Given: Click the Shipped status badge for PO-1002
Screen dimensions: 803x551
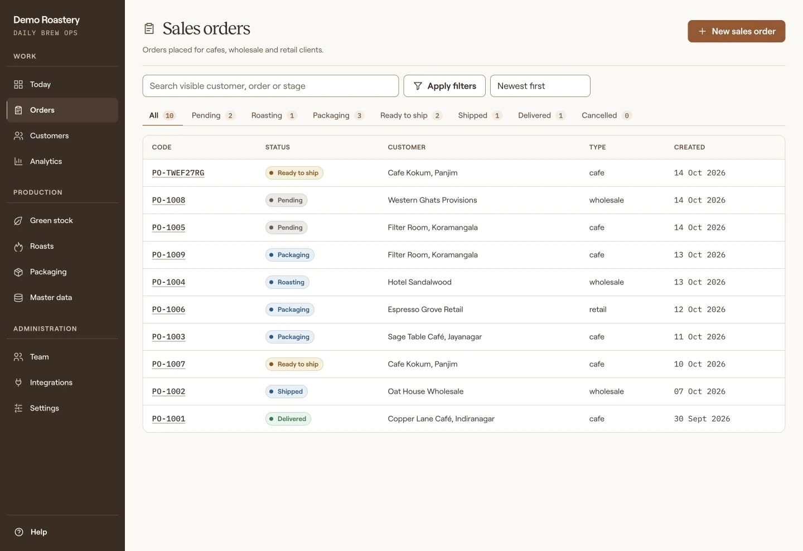Looking at the screenshot, I should 287,391.
